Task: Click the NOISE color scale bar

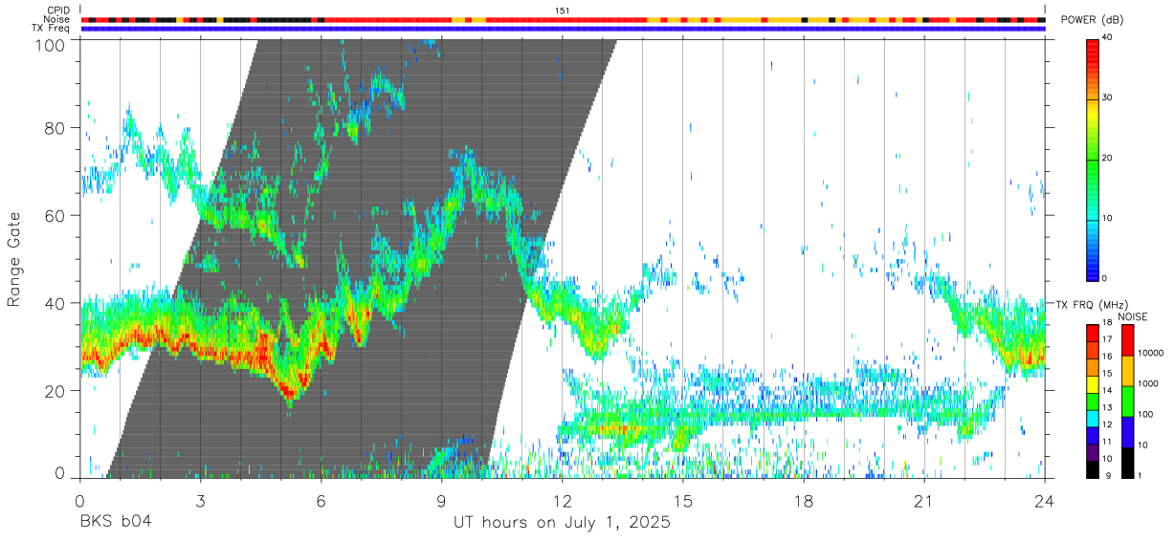Action: pyautogui.click(x=1127, y=401)
